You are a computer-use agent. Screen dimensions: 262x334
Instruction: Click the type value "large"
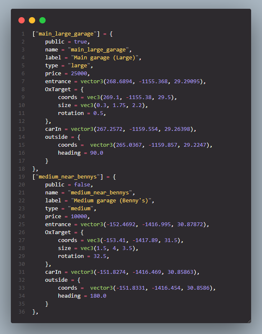click(x=79, y=66)
